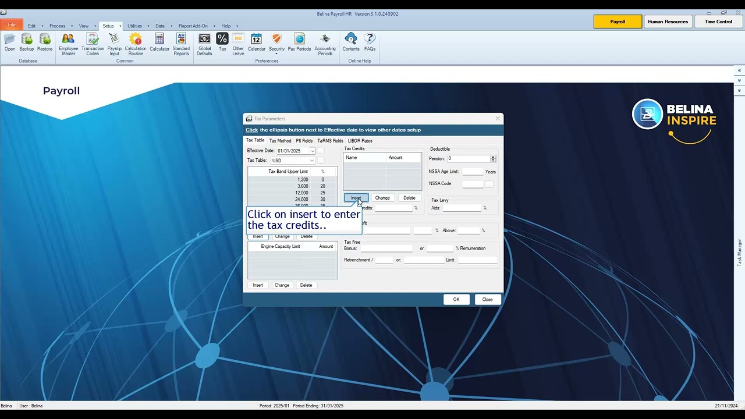
Task: Click Change under Engine Capacity Limit table
Action: pyautogui.click(x=282, y=285)
